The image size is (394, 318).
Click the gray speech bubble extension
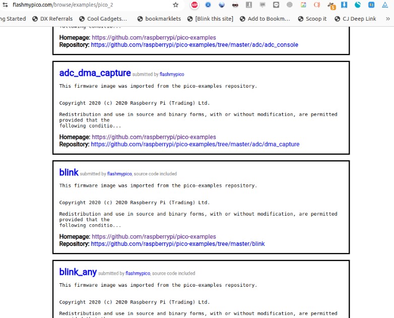click(262, 5)
